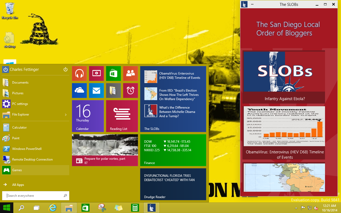The image size is (341, 213).
Task: Open the Video tile in Start menu
Action: 96,73
